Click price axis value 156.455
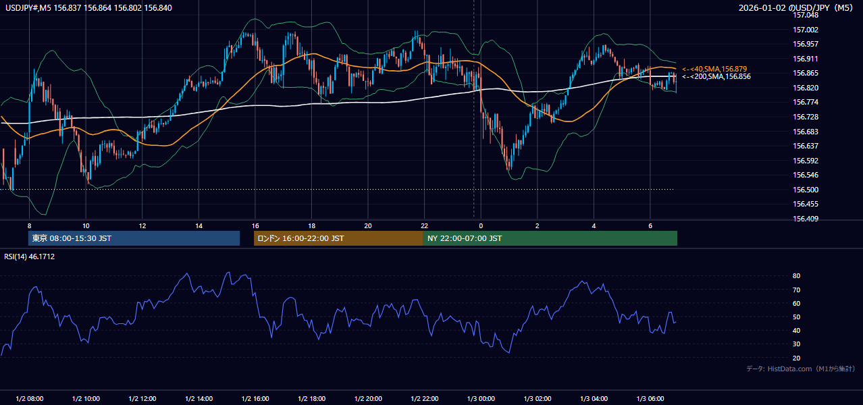Image resolution: width=863 pixels, height=405 pixels. point(806,204)
